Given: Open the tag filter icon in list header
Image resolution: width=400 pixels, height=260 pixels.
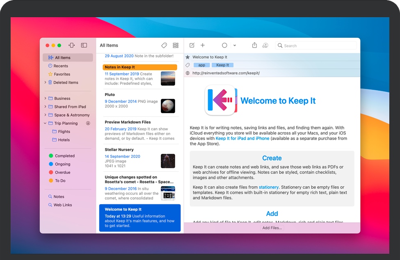Looking at the screenshot, I should [x=164, y=46].
